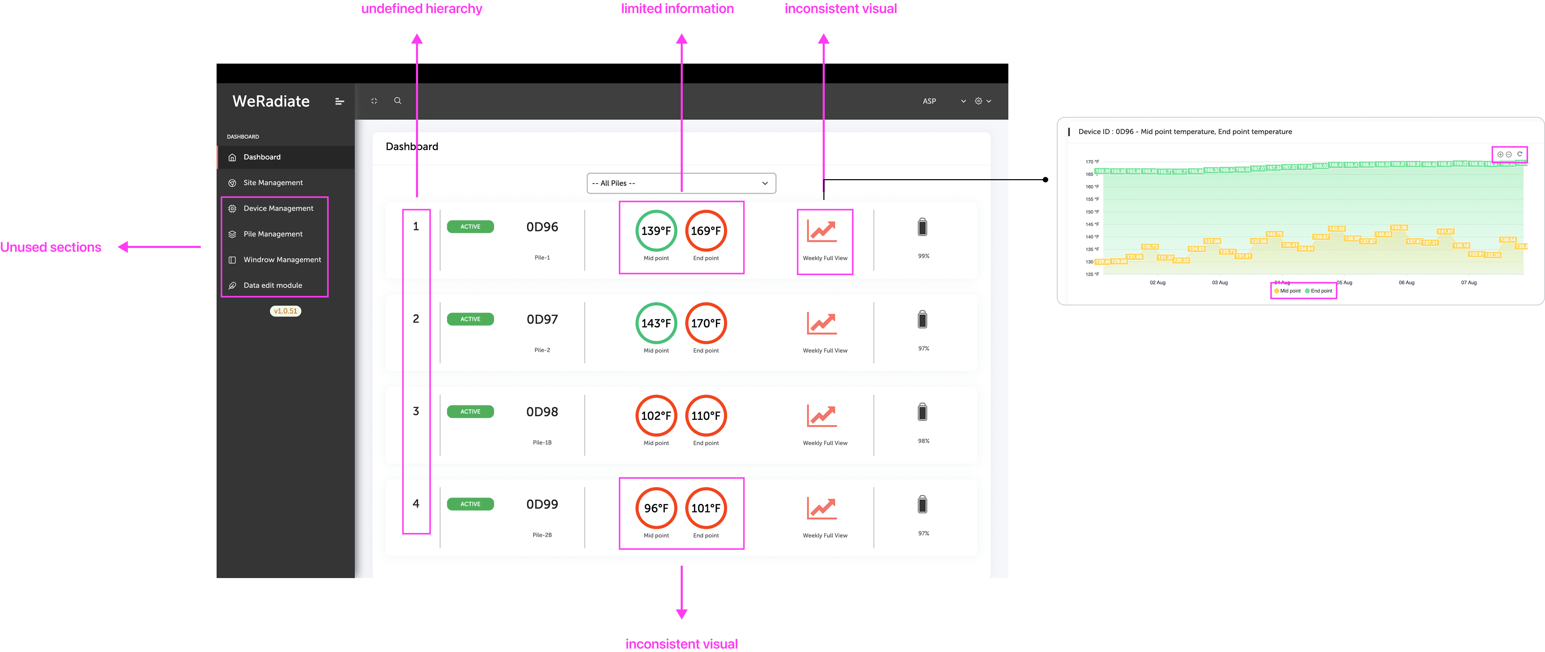Screen dimensions: 1545x652
Task: Click battery icon for device 0D97
Action: click(x=922, y=320)
